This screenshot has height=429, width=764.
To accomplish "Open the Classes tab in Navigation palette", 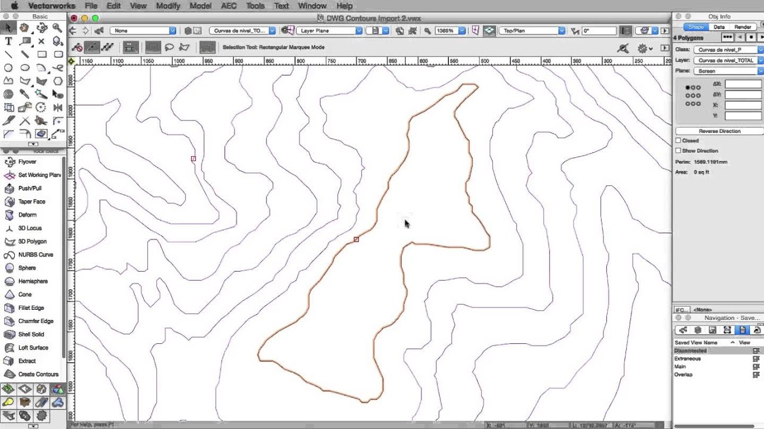I will coord(683,329).
